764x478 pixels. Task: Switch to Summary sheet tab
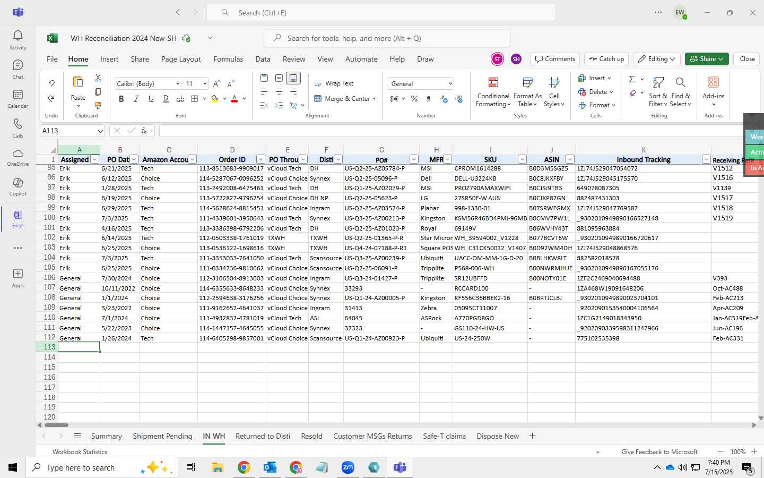(106, 436)
